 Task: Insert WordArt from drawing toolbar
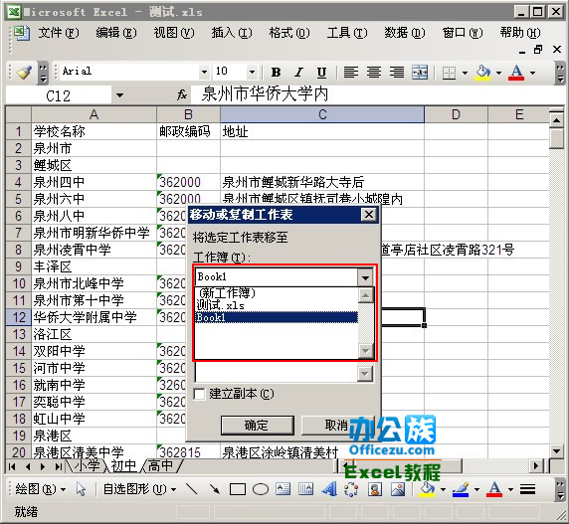(329, 489)
